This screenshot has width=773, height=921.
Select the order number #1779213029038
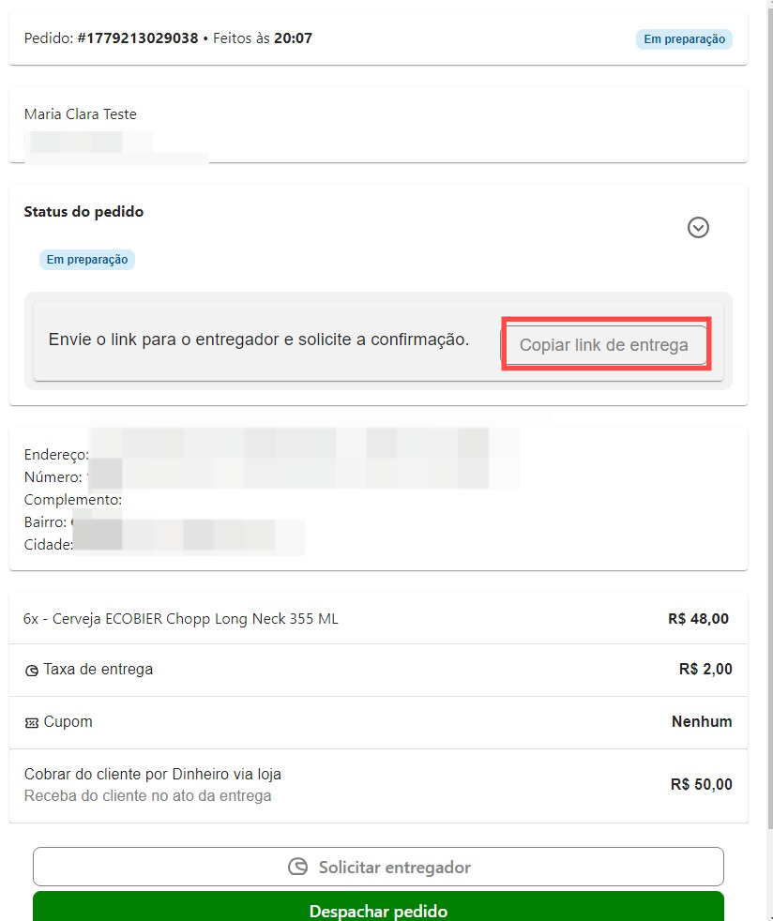(138, 38)
